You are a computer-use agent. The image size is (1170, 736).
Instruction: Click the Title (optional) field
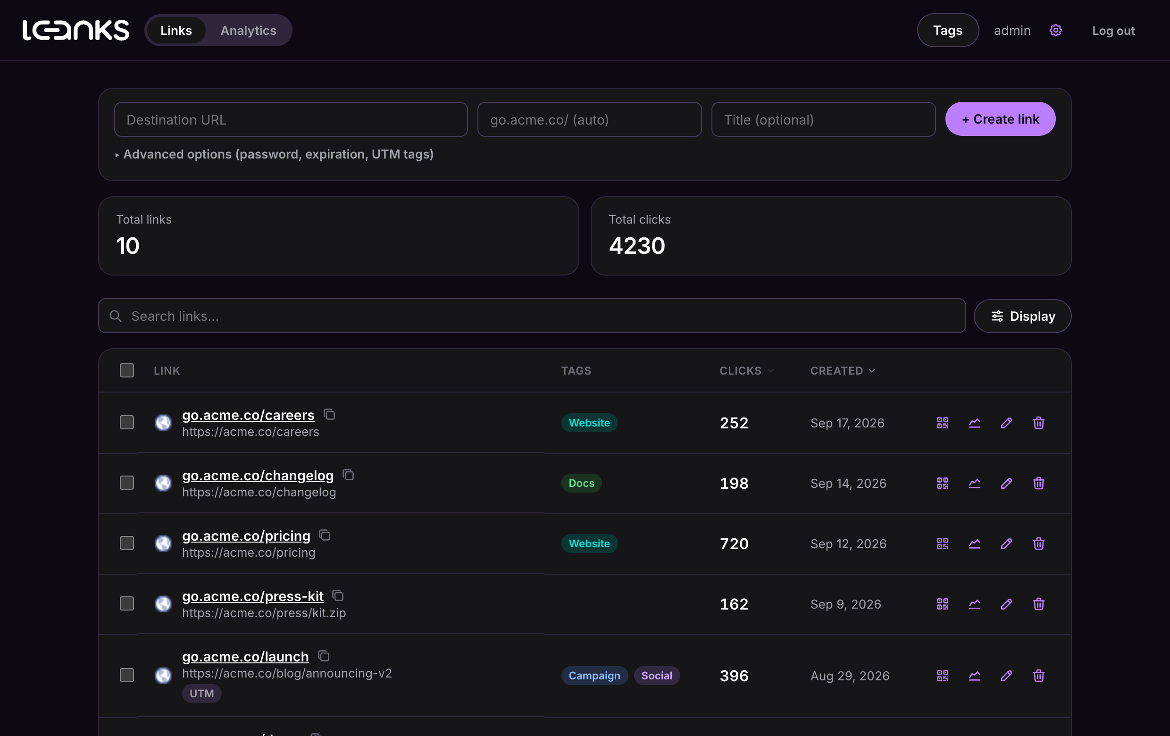[823, 119]
